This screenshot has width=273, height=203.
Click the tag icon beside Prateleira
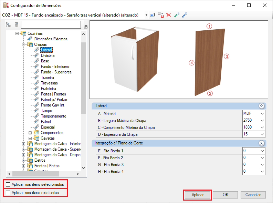tap(36, 89)
